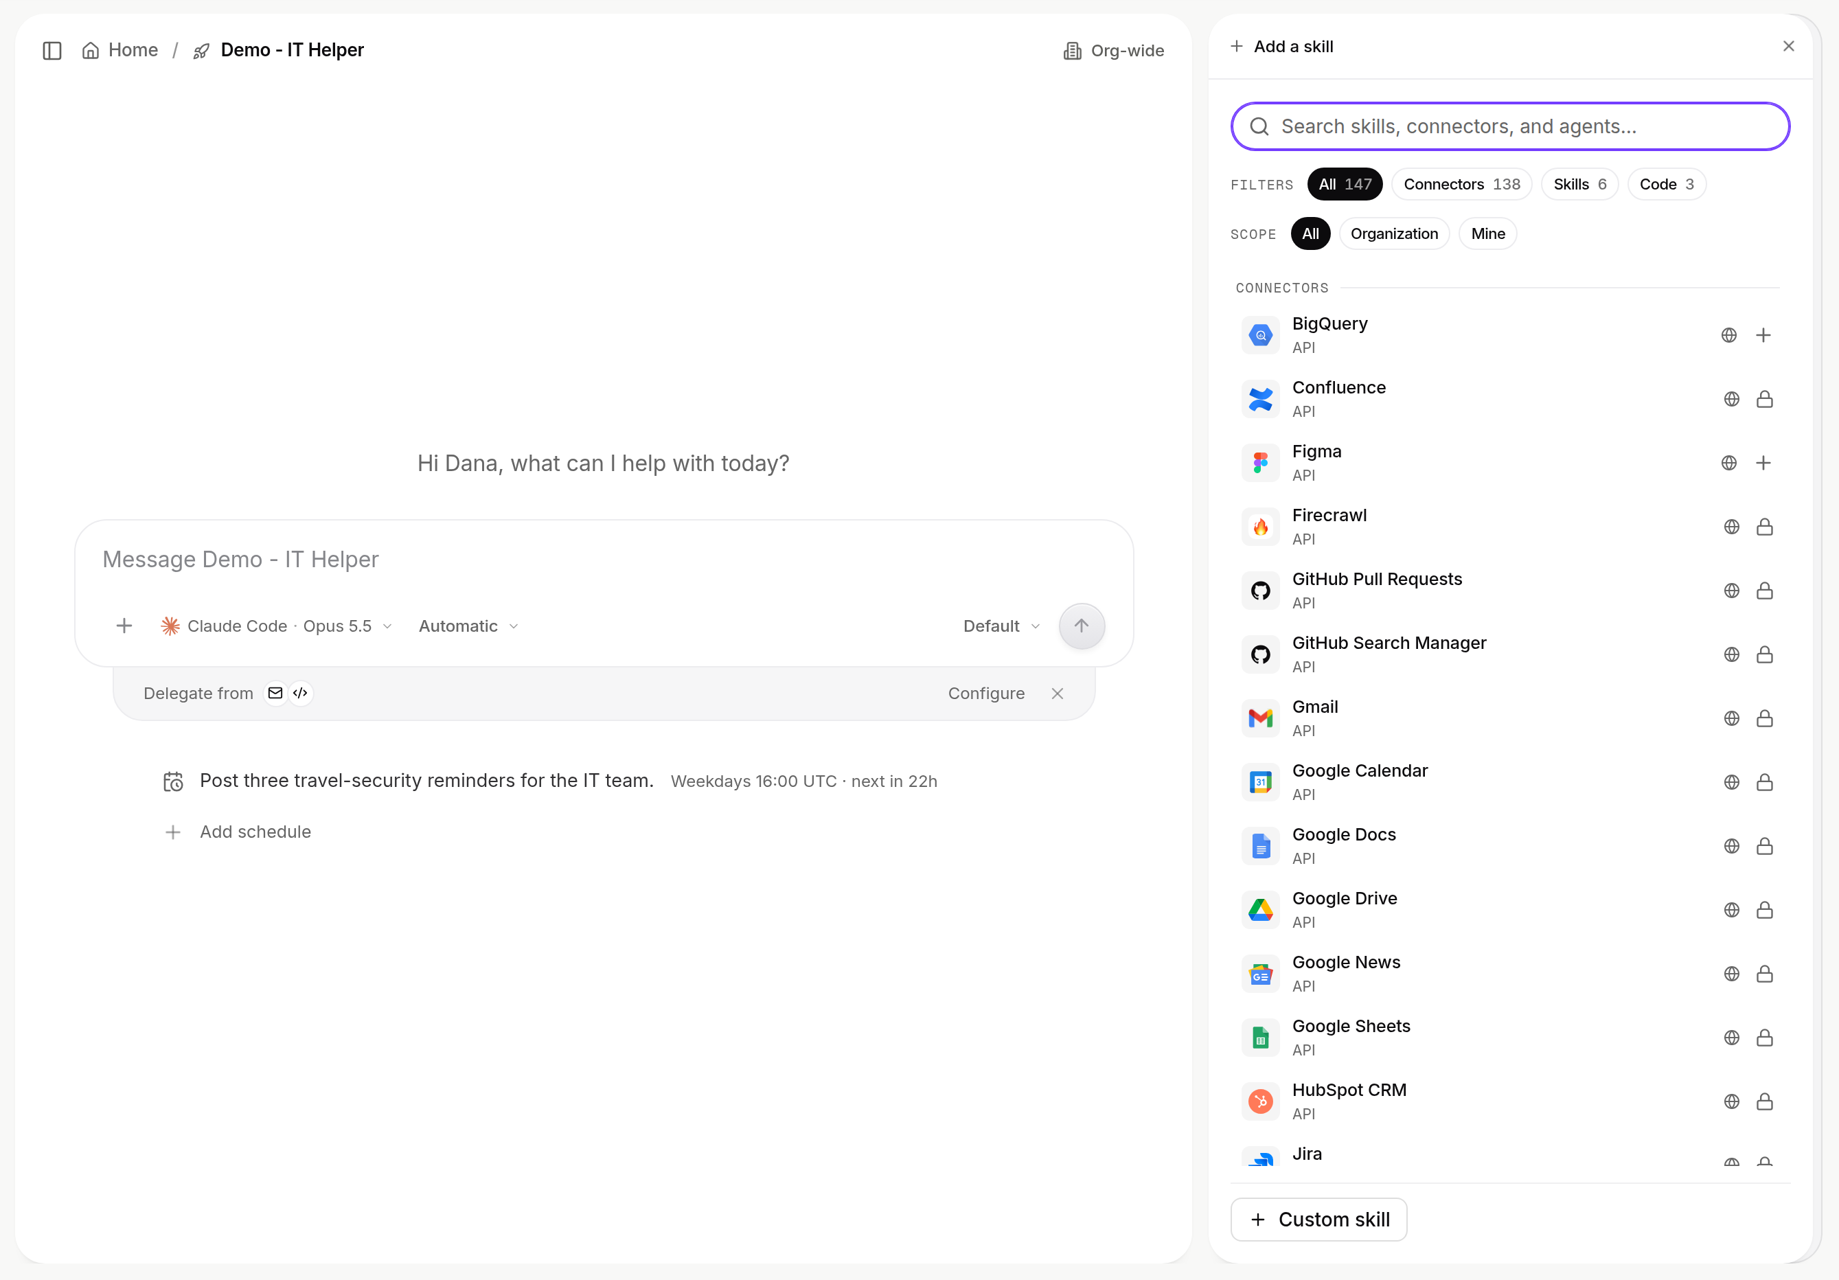
Task: Add the Figma connector with plus icon
Action: coord(1763,463)
